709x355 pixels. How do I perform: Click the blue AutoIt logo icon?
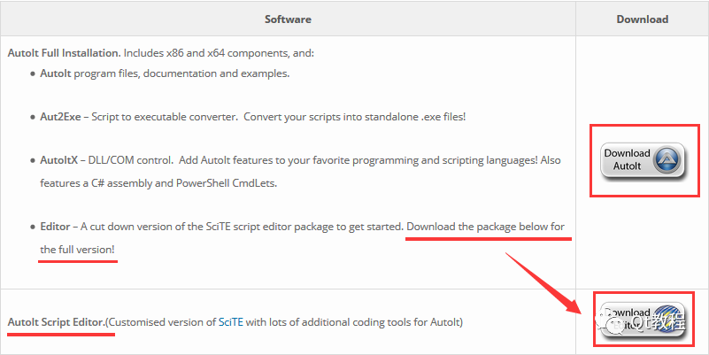[x=669, y=160]
